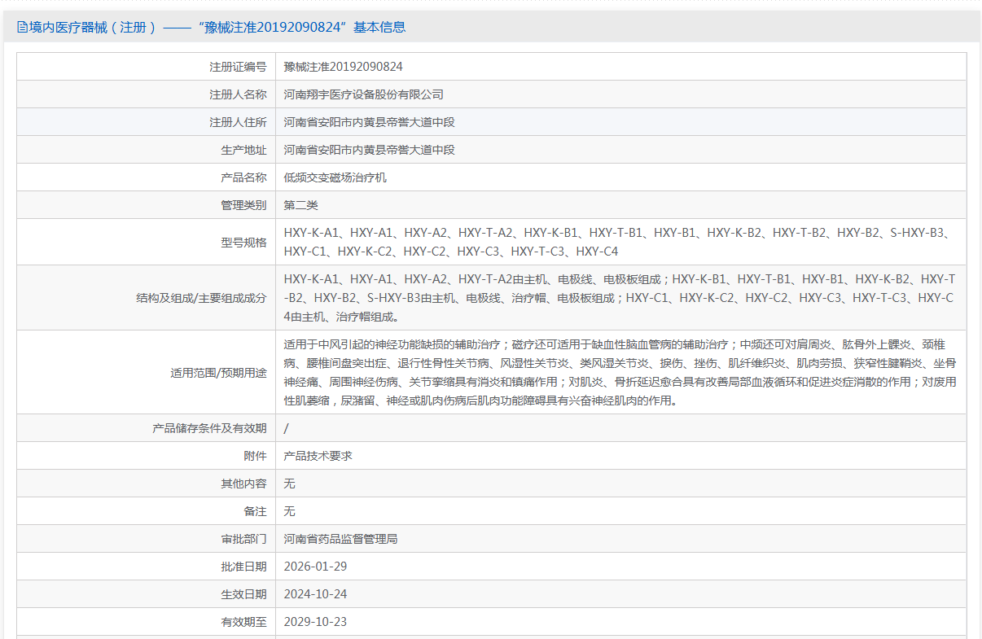Click the slash value in the 产品储存条件及有效期 row
Image resolution: width=982 pixels, height=639 pixels.
click(x=286, y=428)
